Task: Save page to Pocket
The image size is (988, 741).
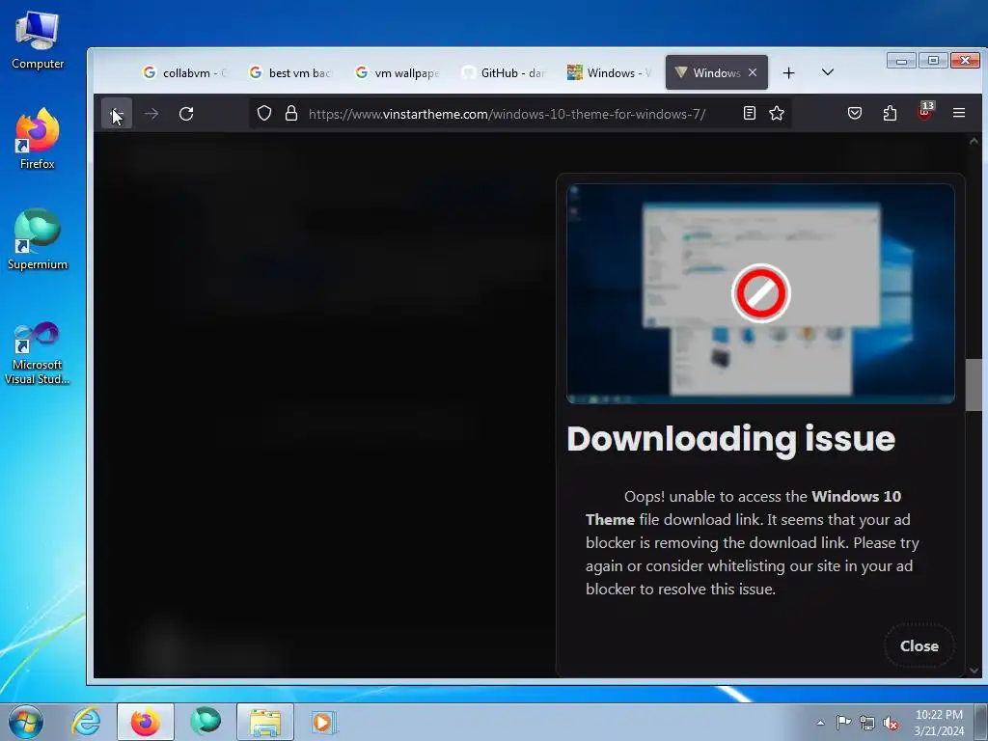Action: click(855, 114)
